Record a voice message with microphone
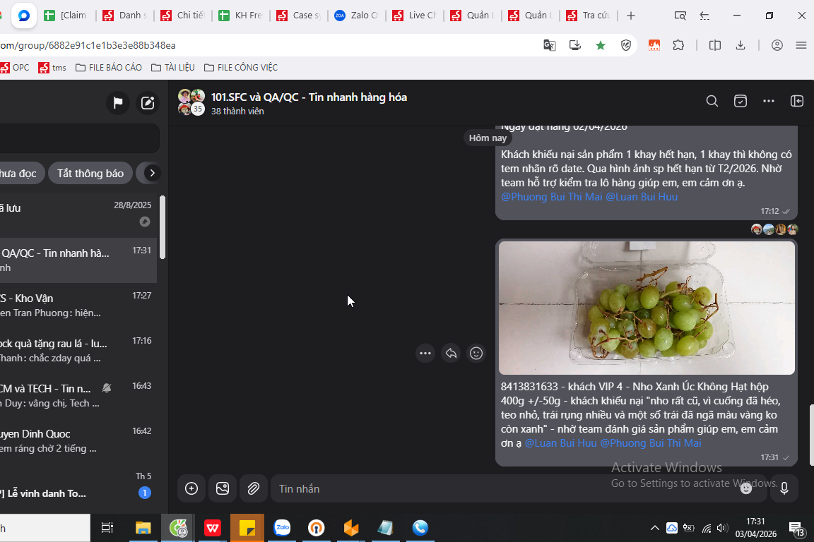 tap(784, 488)
